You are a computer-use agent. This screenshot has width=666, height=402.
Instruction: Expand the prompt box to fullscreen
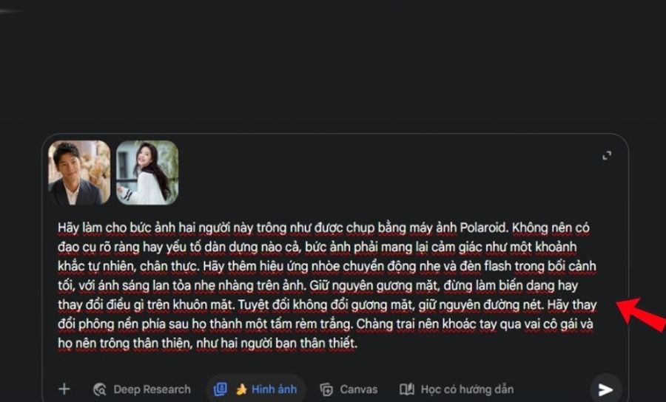click(607, 156)
